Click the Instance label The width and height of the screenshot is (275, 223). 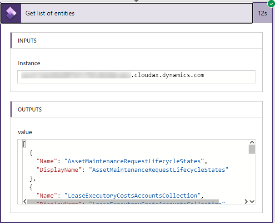pyautogui.click(x=29, y=63)
